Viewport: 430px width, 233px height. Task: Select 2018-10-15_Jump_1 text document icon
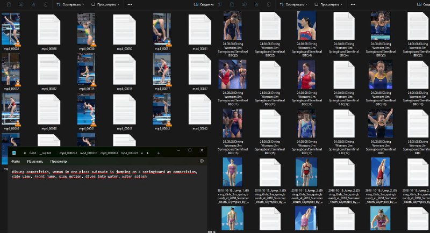click(270, 172)
